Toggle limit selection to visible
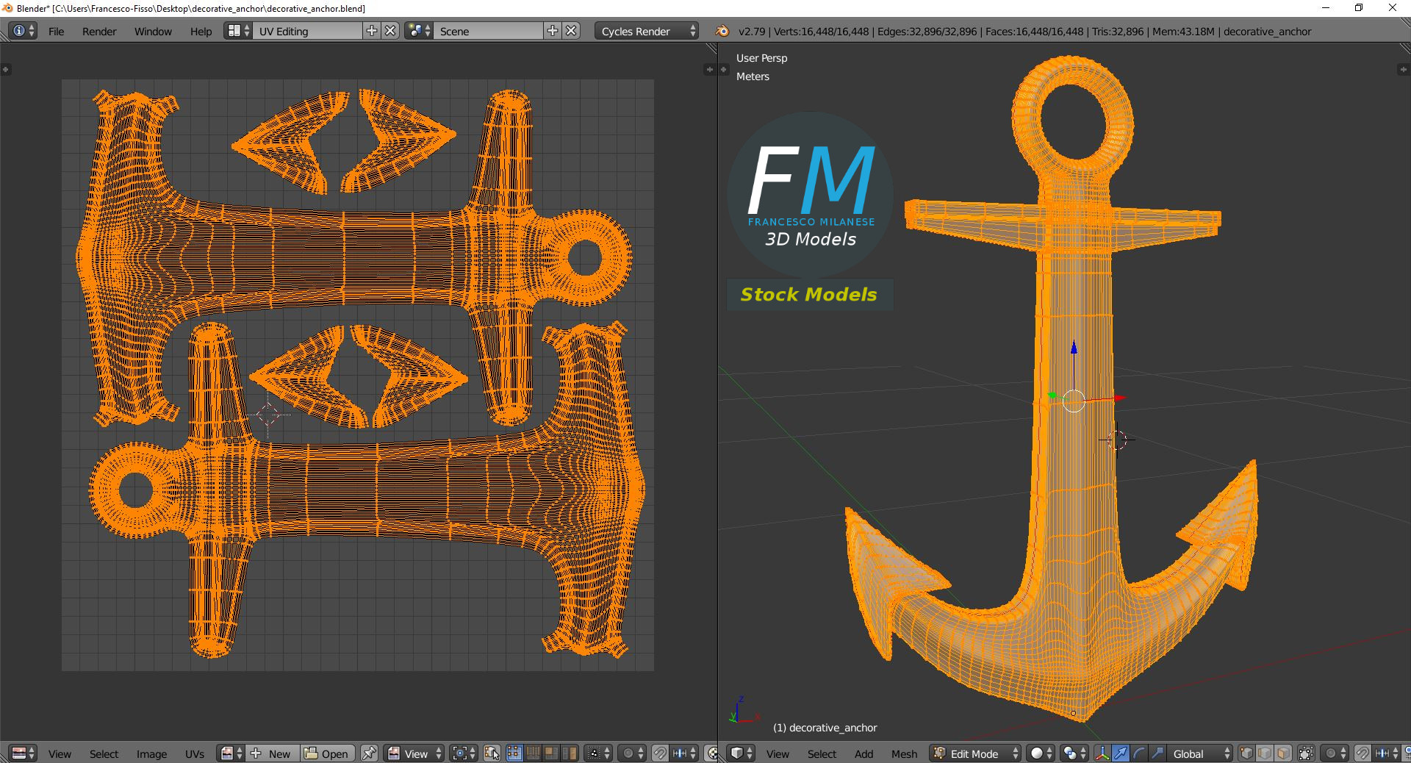Image resolution: width=1411 pixels, height=763 pixels. tap(1306, 753)
